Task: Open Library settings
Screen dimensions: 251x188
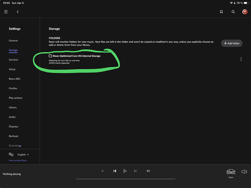Action: click(x=13, y=108)
